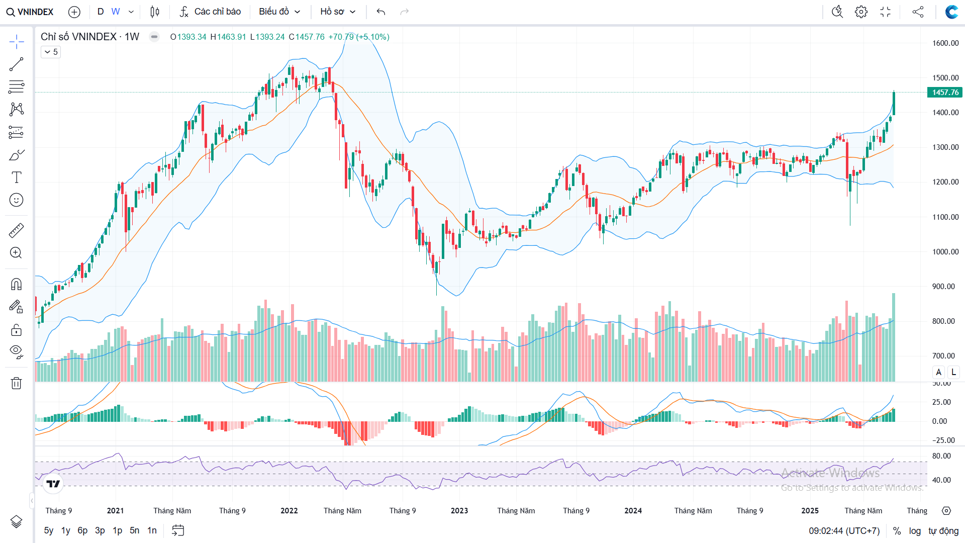Expand the timeframe interval dropdown arrow
Image resolution: width=965 pixels, height=543 pixels.
click(131, 12)
